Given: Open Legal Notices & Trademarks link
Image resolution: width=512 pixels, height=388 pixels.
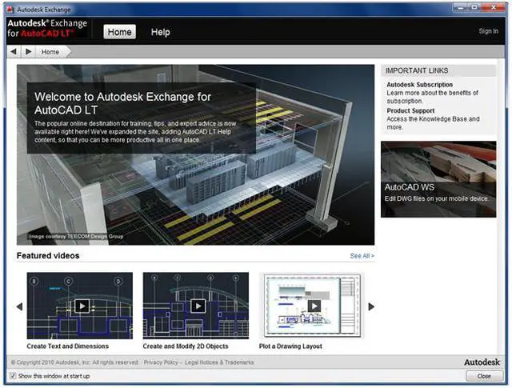Looking at the screenshot, I should [218, 362].
